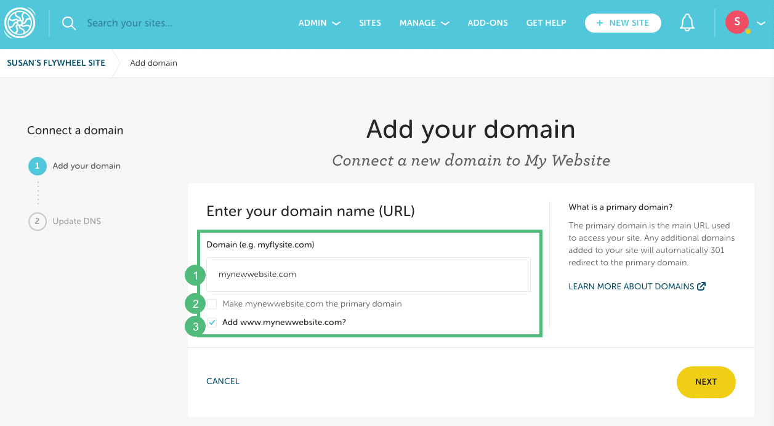This screenshot has width=774, height=426.
Task: Open the MANAGE dropdown
Action: [x=424, y=23]
